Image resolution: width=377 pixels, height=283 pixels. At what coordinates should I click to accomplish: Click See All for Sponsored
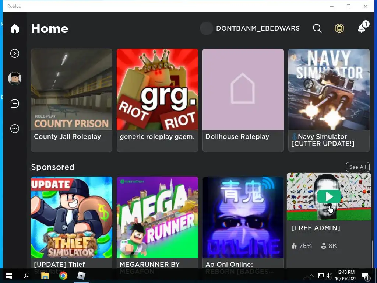pyautogui.click(x=357, y=167)
